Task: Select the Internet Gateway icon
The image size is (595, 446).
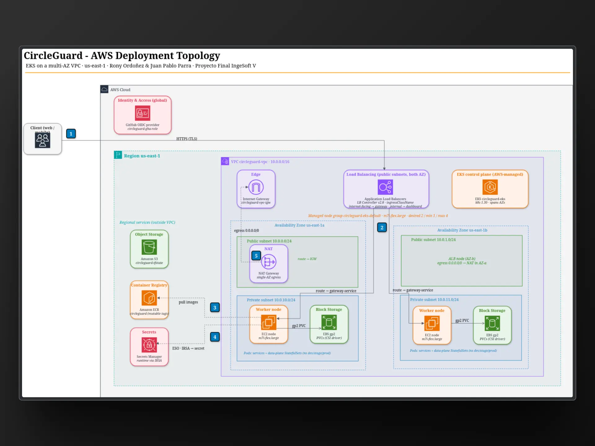Action: coord(256,187)
